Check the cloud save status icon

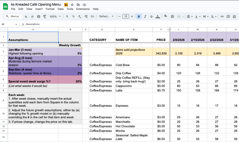pyautogui.click(x=84, y=5)
